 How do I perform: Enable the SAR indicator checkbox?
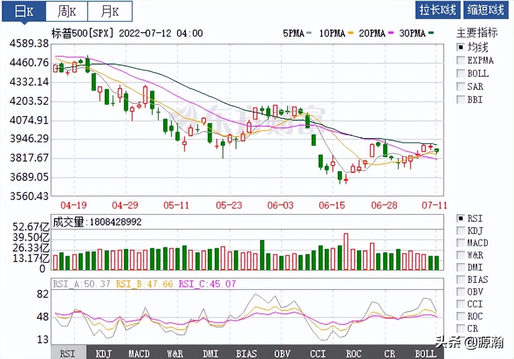[461, 86]
